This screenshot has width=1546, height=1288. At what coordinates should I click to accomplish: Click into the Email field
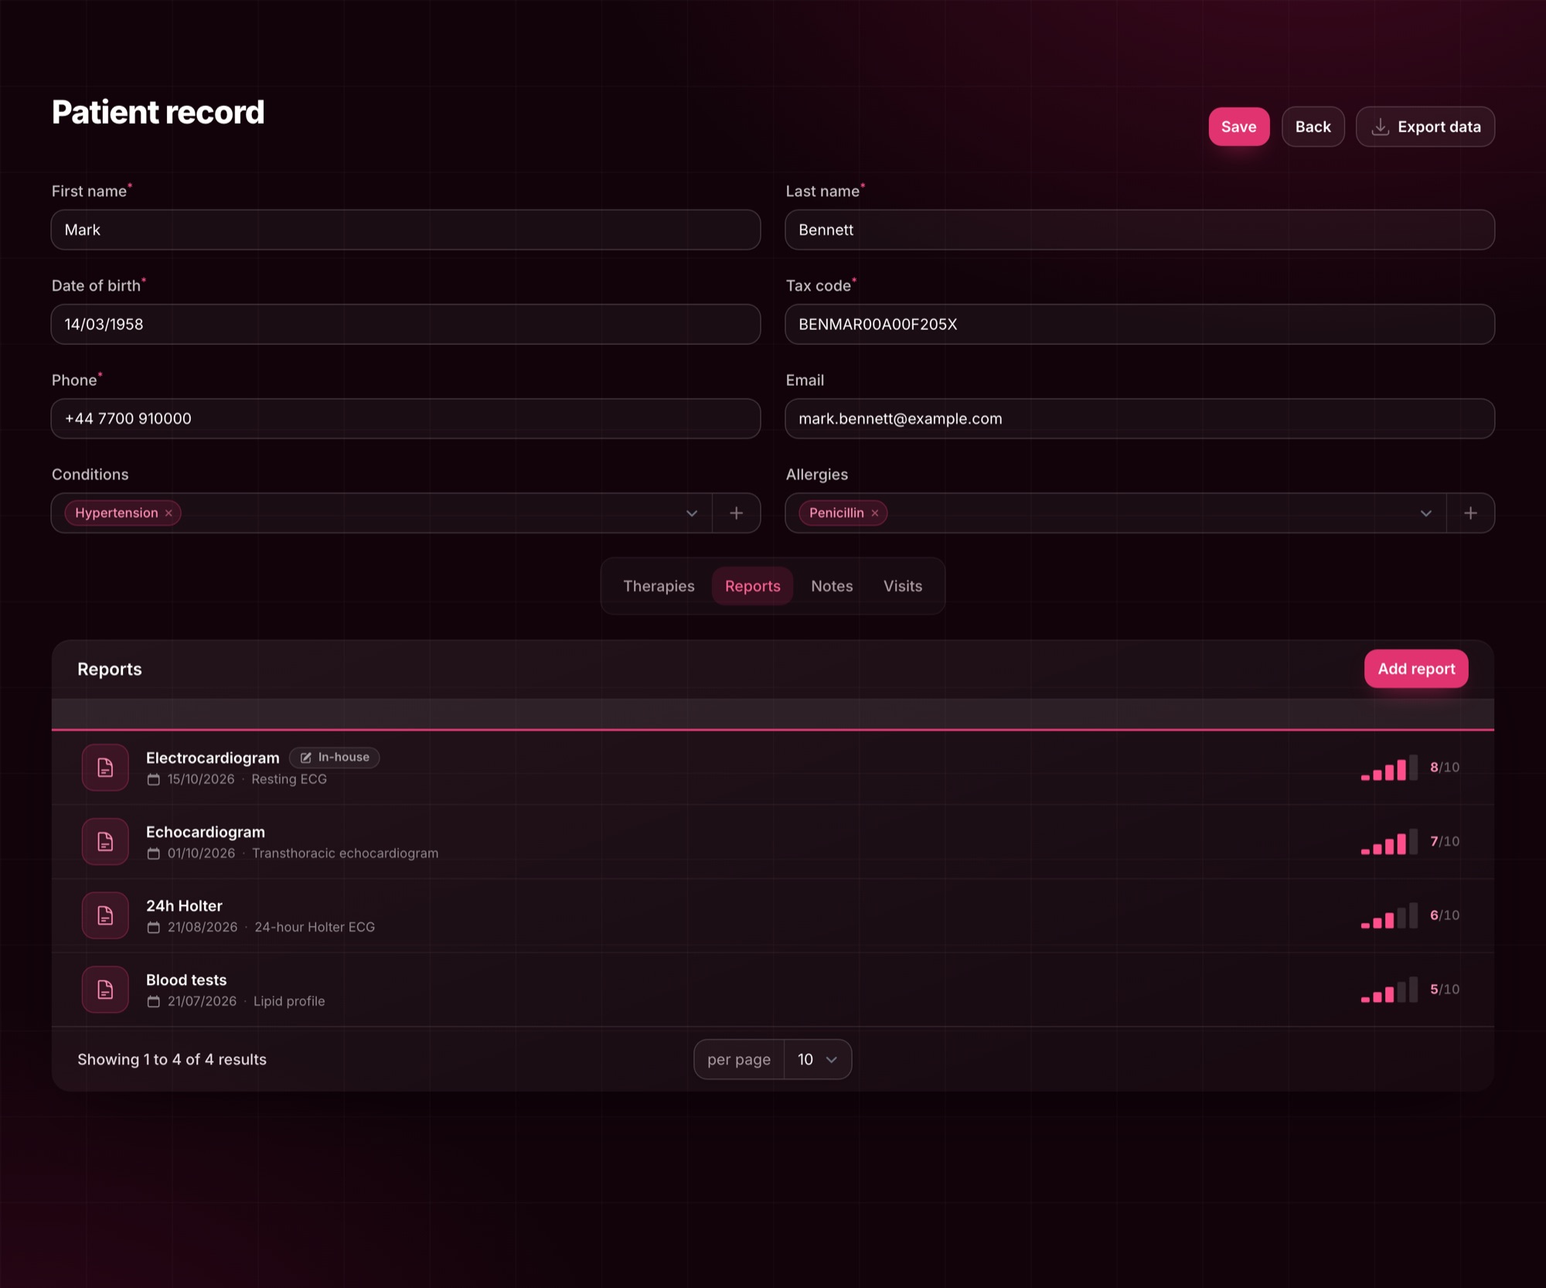pos(1139,418)
